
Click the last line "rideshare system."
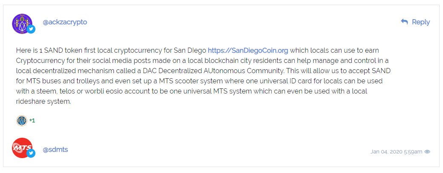(43, 102)
